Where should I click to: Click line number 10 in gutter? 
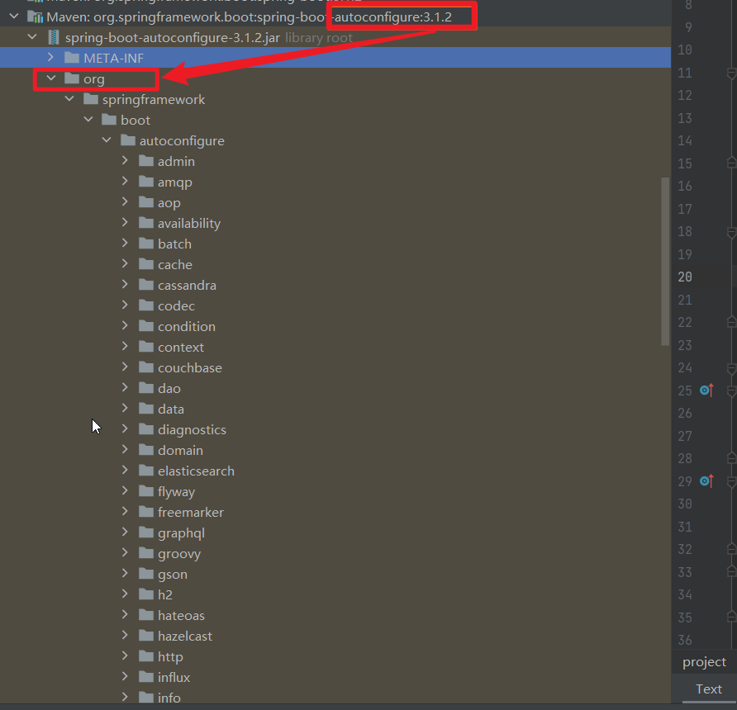[685, 50]
